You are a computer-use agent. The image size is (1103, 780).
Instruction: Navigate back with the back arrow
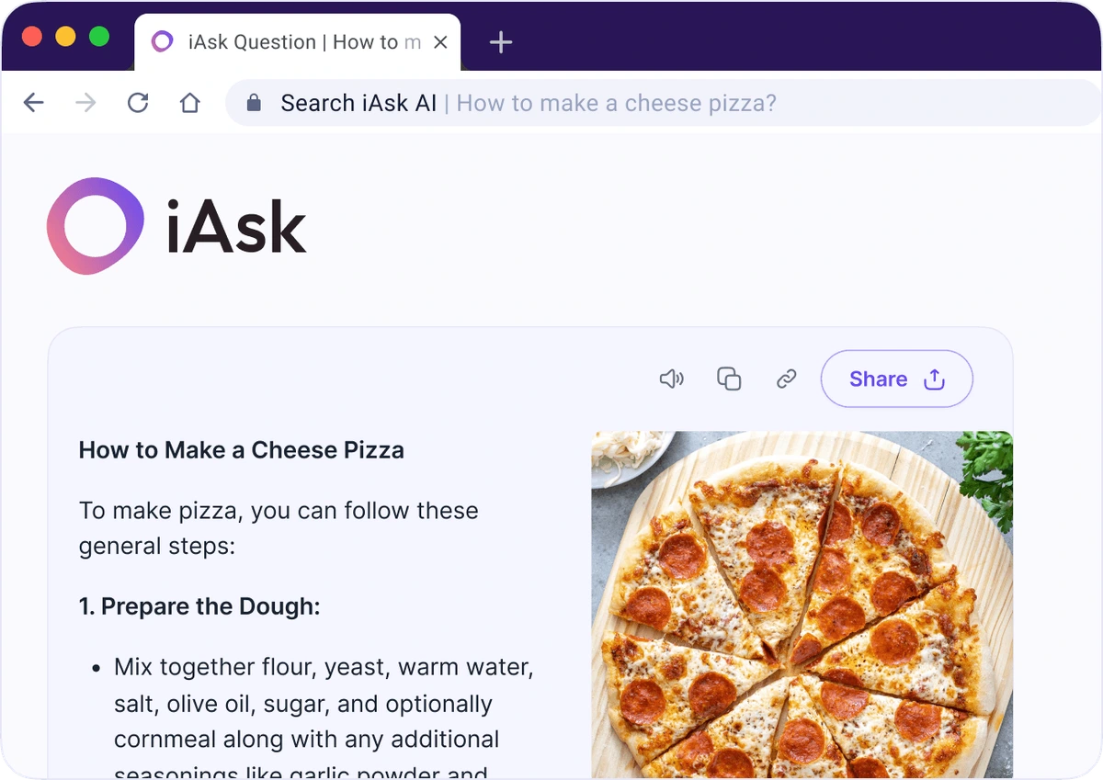pos(33,103)
